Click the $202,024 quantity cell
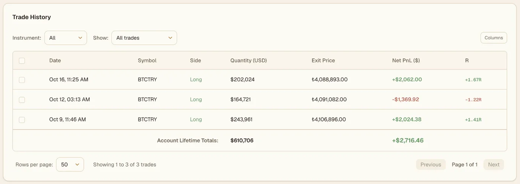 (x=243, y=80)
